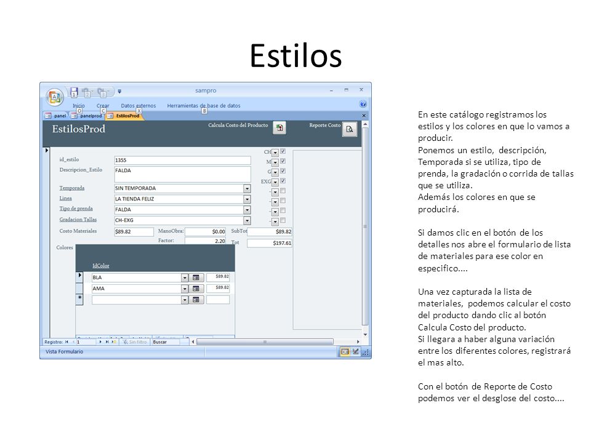Open the IdColor dropdown for BLA

point(184,277)
